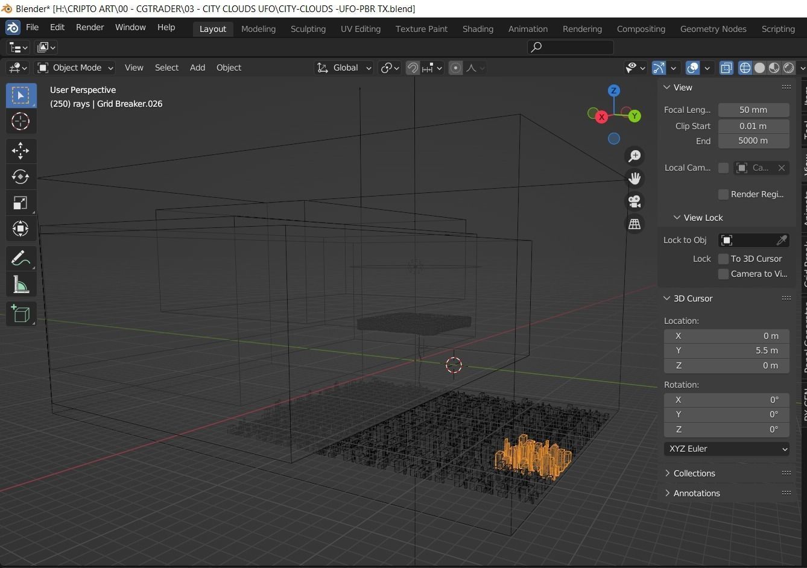Activate the Scale tool

(x=21, y=203)
